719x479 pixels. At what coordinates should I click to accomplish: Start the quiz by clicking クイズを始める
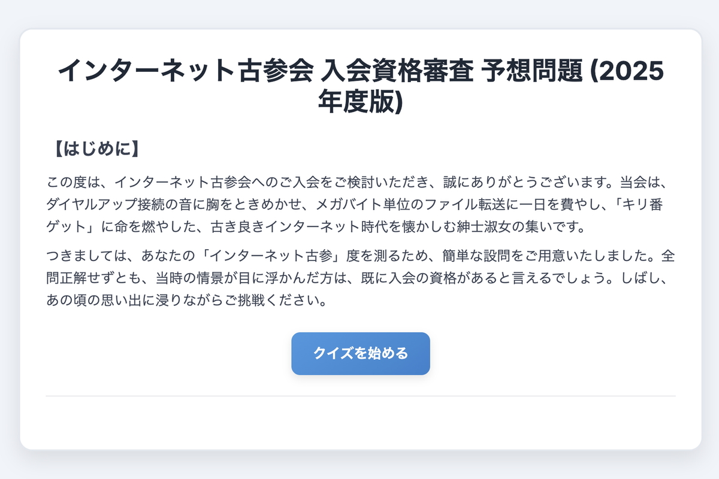tap(360, 353)
